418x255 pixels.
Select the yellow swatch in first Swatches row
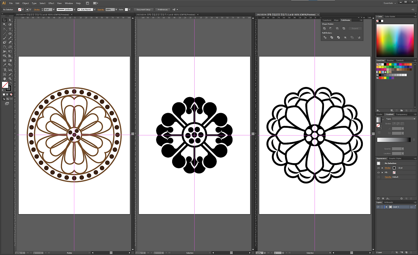[390, 64]
